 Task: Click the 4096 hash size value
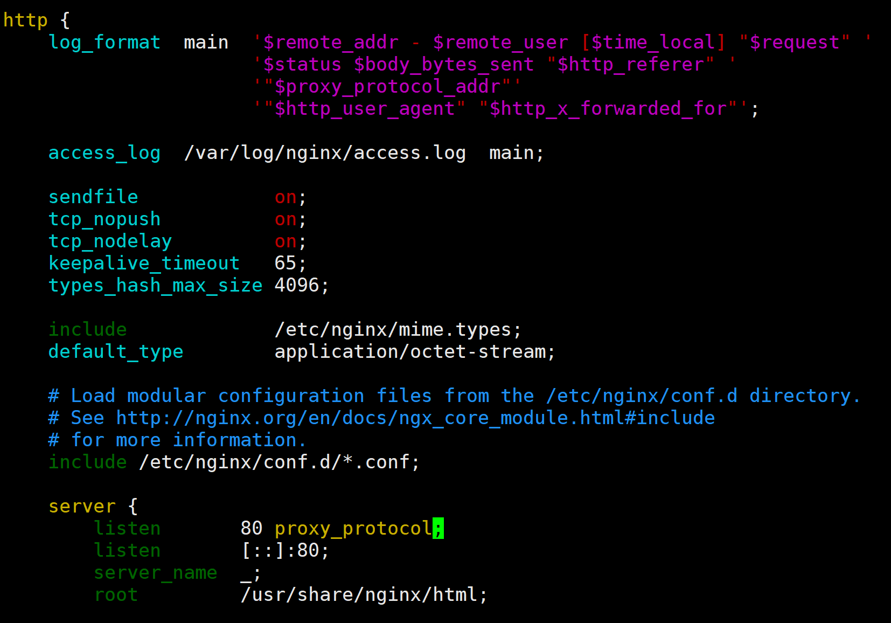click(x=297, y=286)
